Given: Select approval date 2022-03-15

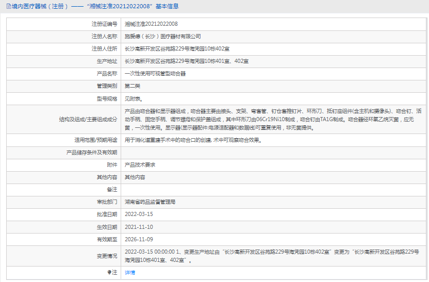Looking at the screenshot, I should pos(139,214).
